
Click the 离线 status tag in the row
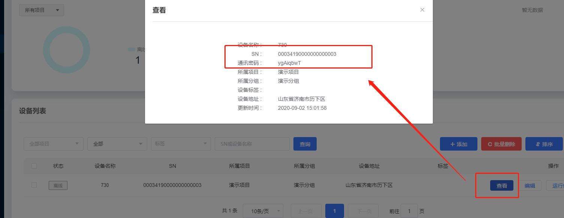pos(58,185)
